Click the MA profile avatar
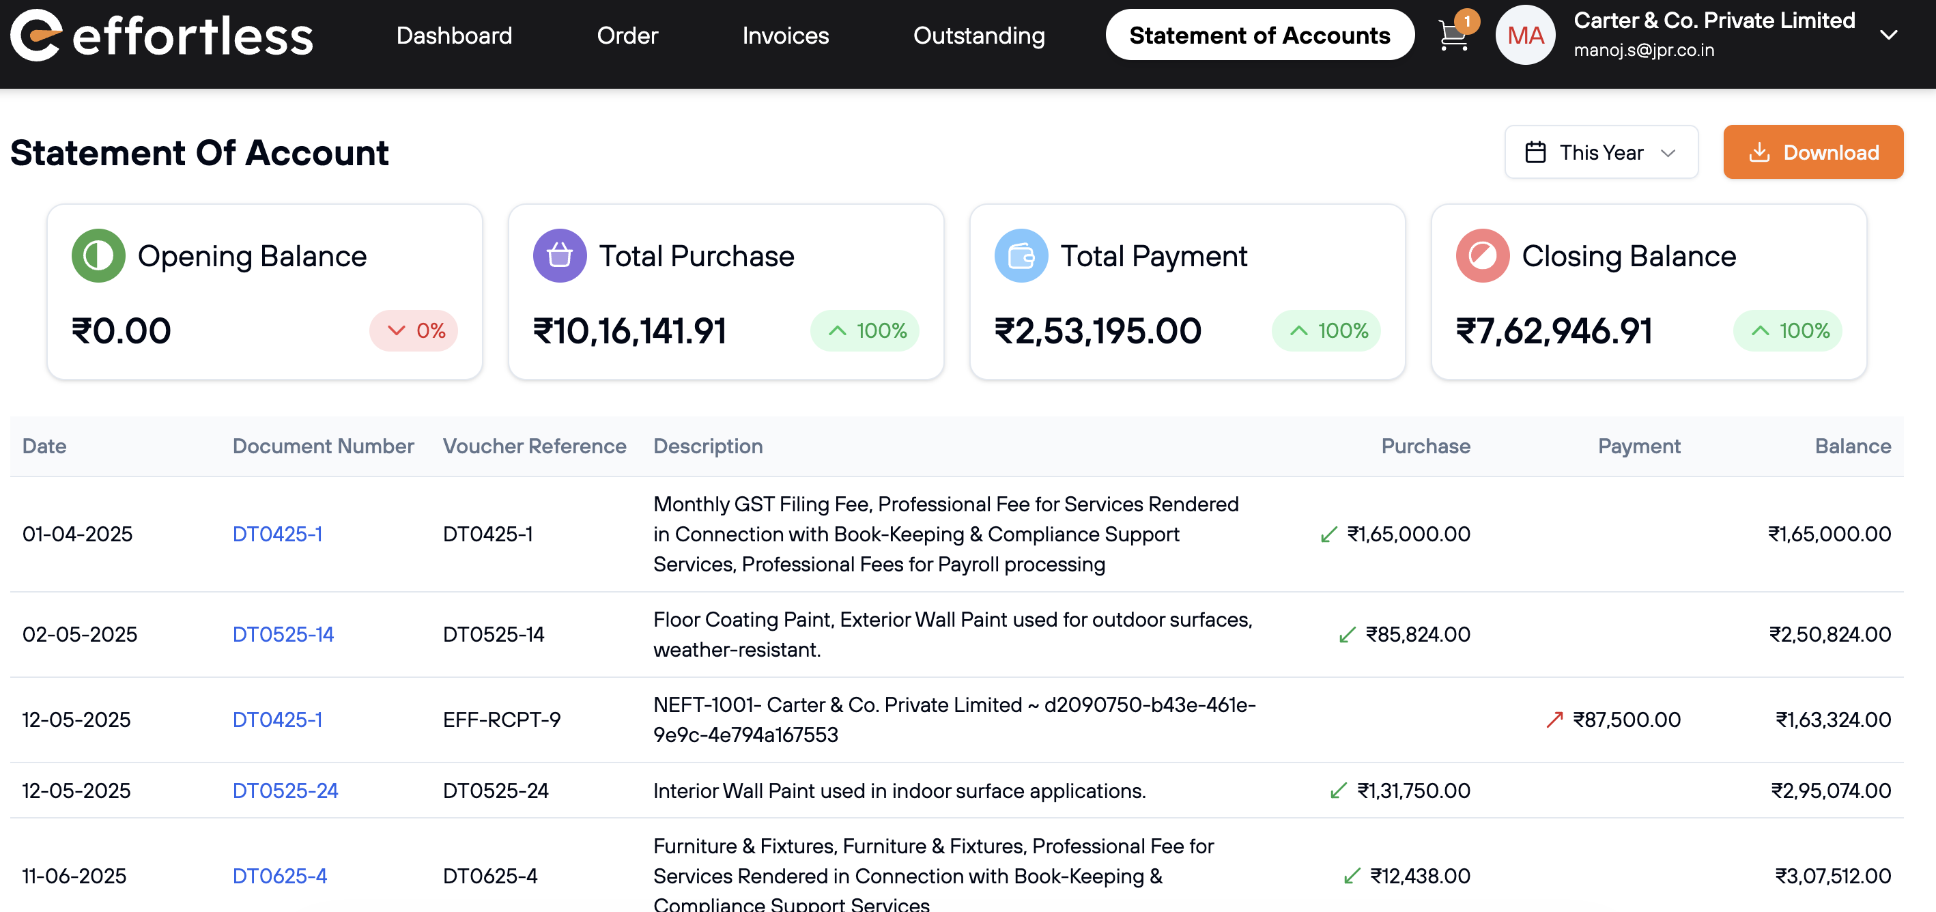The image size is (1936, 912). pyautogui.click(x=1524, y=35)
